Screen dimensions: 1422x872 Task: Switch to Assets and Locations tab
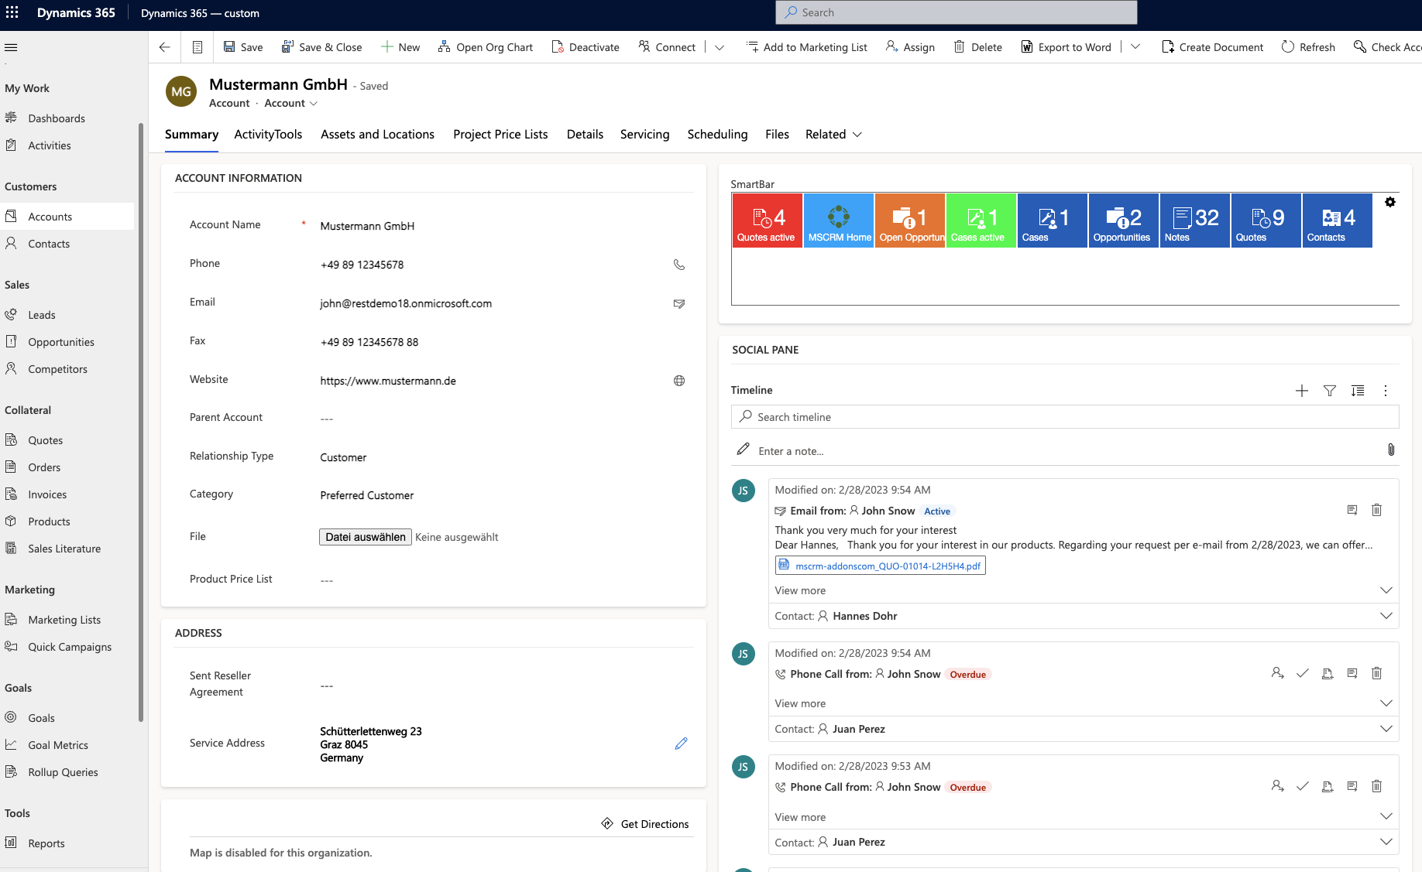point(377,135)
